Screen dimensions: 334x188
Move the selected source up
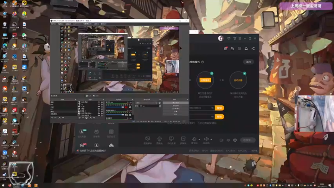point(91,118)
